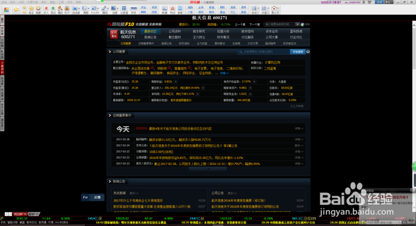Click the stock name or code input field
Screen dimensions: 416x226
280,24
